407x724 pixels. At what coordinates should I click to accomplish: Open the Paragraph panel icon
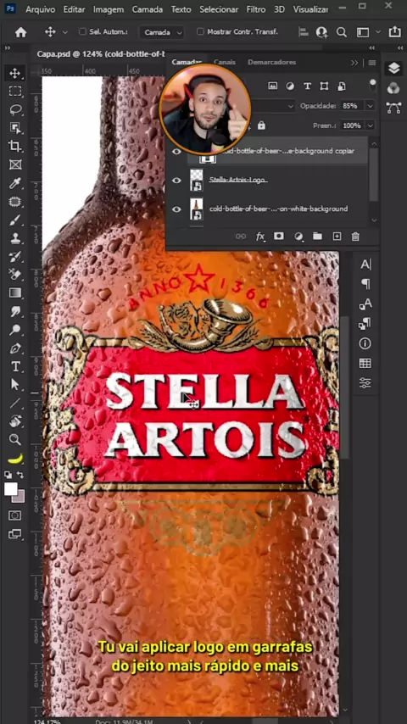(x=365, y=284)
